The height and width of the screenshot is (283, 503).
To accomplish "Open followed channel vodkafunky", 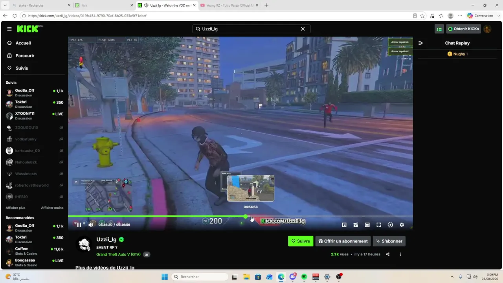I will point(35,139).
